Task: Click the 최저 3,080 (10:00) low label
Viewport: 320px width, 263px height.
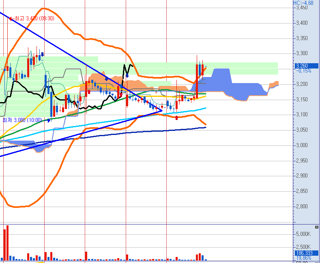Action: (22, 120)
